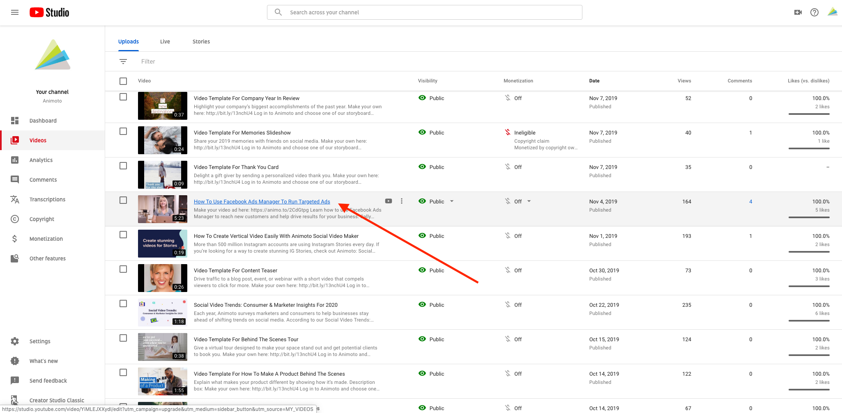
Task: Open the three-dot options for Facebook Ads video
Action: pos(402,201)
